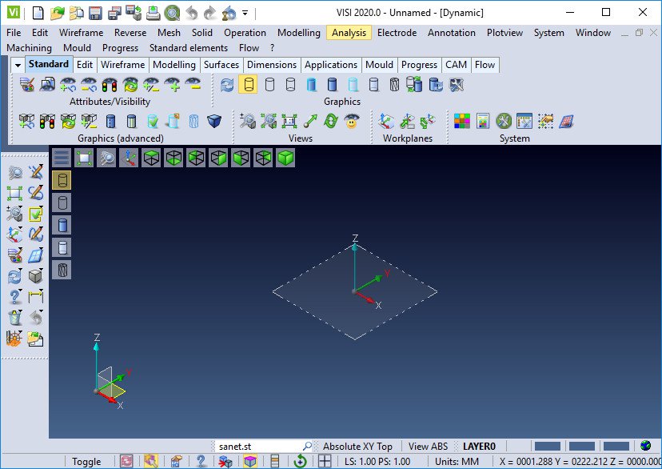Click the middle blue swatch in status bar

[x=582, y=446]
